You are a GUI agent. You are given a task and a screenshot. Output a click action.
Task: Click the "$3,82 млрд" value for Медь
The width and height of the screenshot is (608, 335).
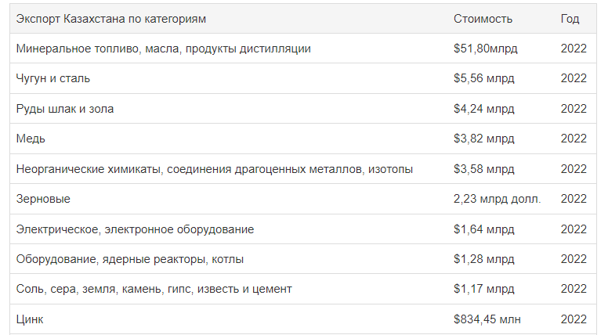[x=484, y=139]
